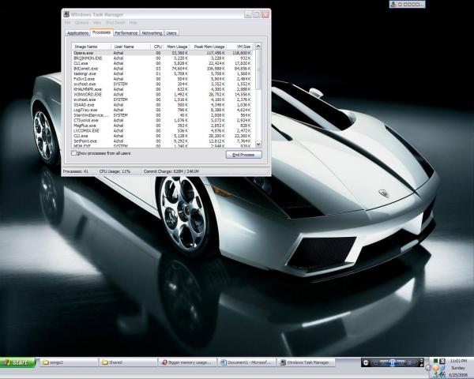The image size is (474, 379).
Task: Expand hidden system tray icons arrow
Action: point(428,368)
